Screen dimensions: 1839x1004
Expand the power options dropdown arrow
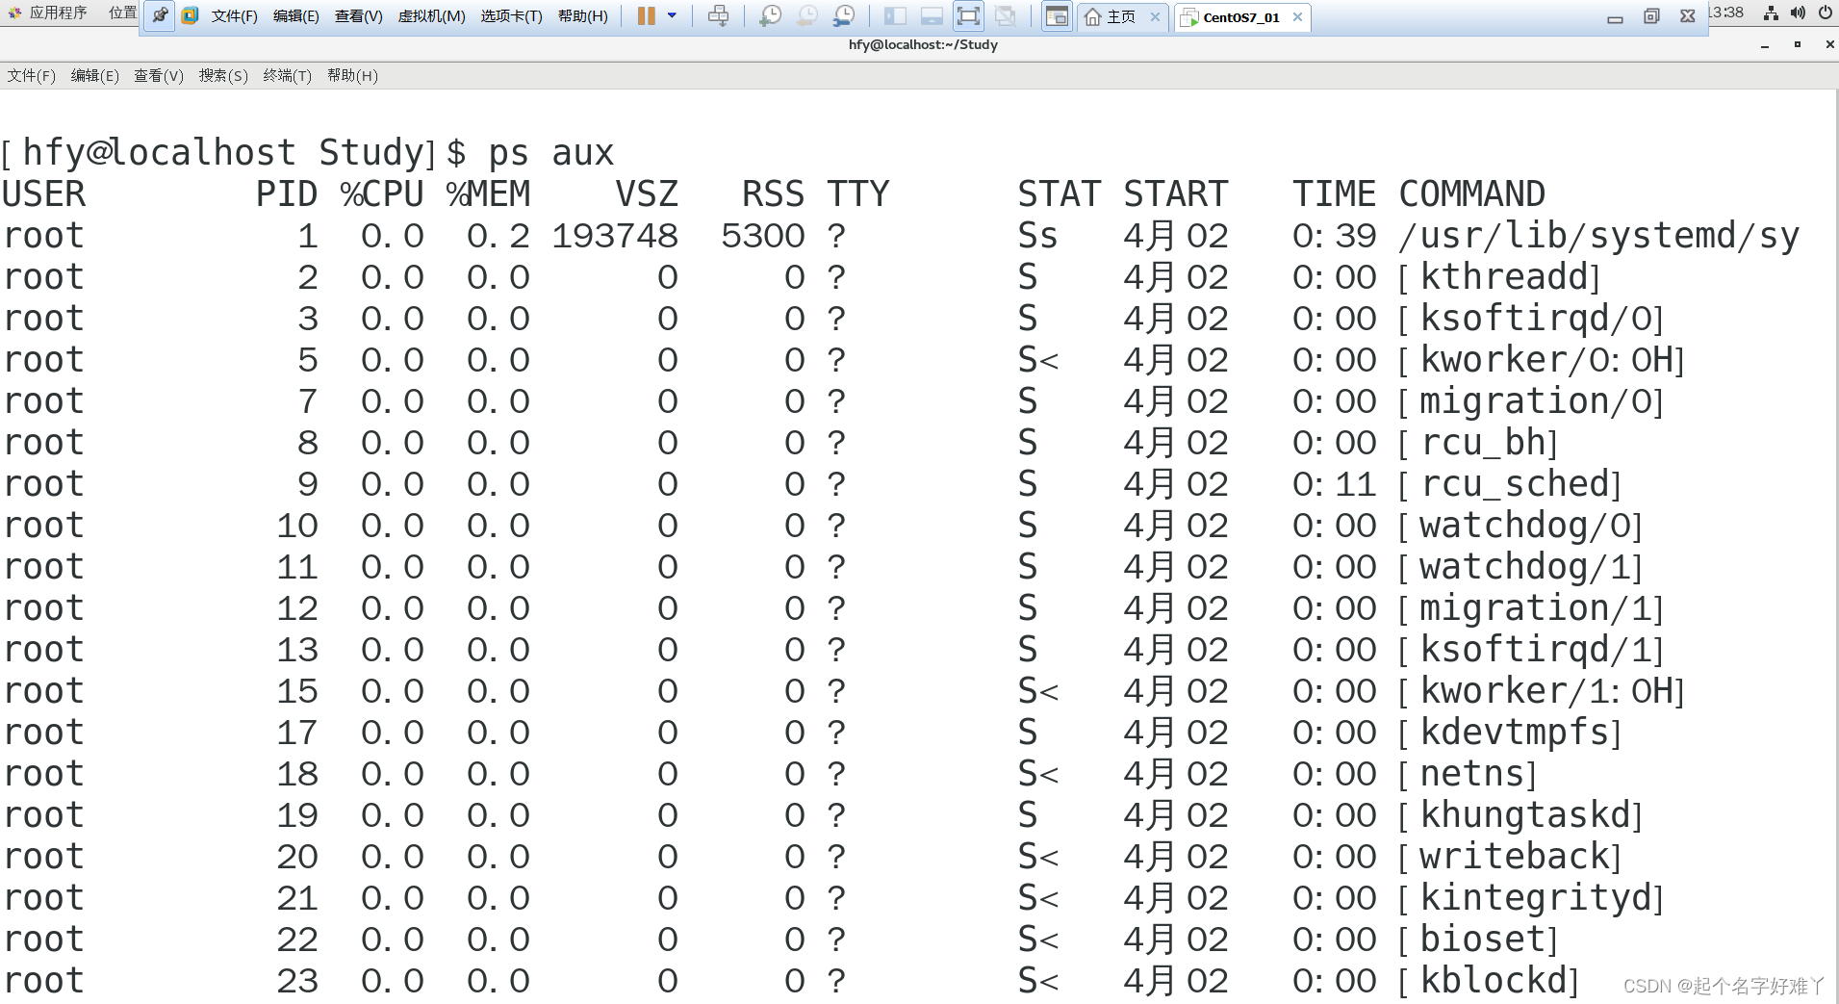coord(672,15)
